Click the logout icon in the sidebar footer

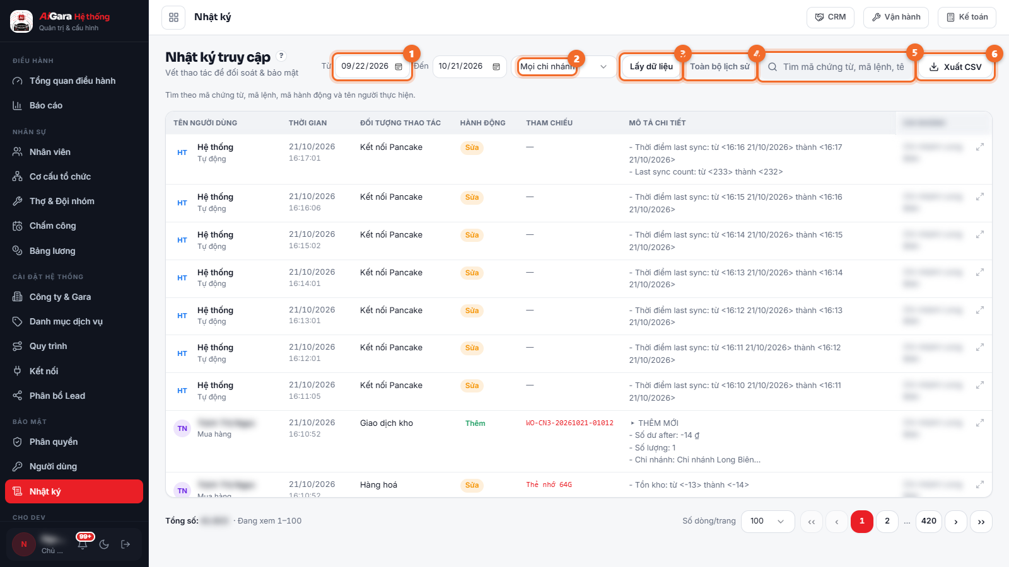coord(125,544)
